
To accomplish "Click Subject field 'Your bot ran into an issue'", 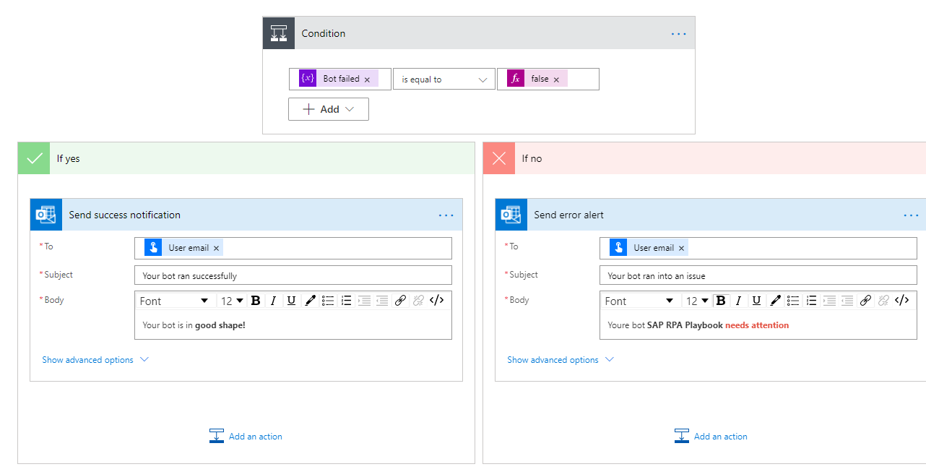I will [x=758, y=275].
